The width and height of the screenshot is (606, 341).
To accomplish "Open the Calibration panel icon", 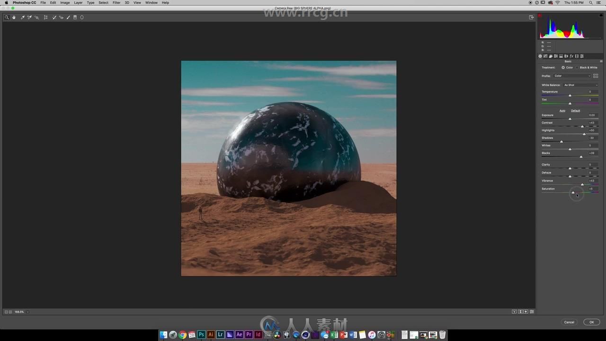I will pos(577,56).
